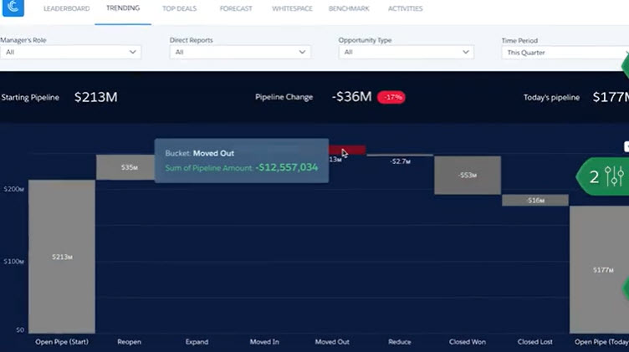The height and width of the screenshot is (352, 629).
Task: Go to the Forecast tab
Action: click(236, 8)
